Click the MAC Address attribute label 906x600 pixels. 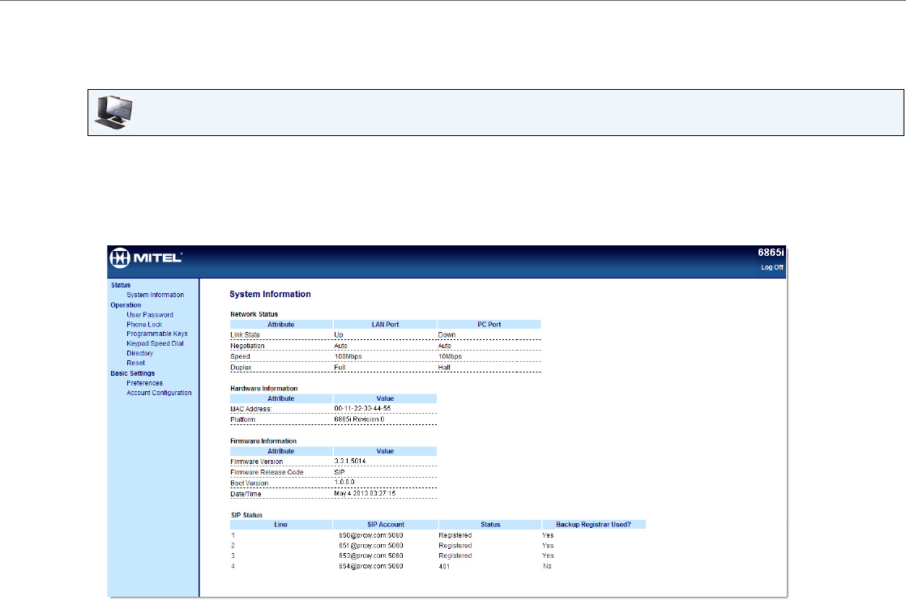[x=250, y=409]
